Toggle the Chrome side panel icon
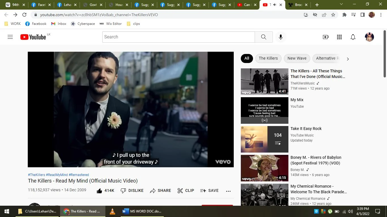This screenshot has width=387, height=217. pos(362,15)
